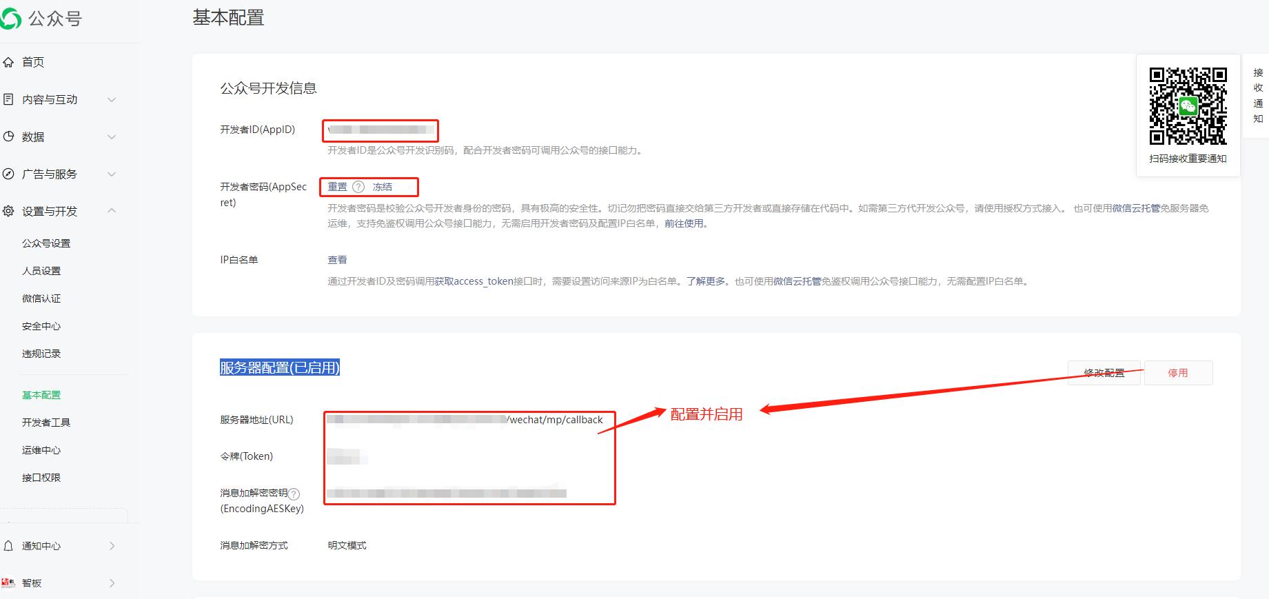This screenshot has height=599, width=1269.
Task: Click 查看 link for IP白名单
Action: [x=337, y=260]
